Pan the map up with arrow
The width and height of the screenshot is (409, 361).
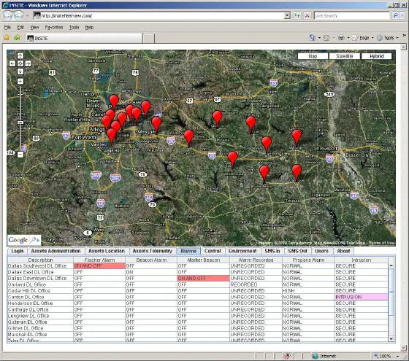pos(20,55)
